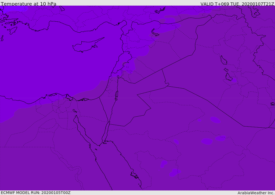Click the 'ArabiaWeather Inc' credit text
275x195 pixels.
click(x=256, y=193)
